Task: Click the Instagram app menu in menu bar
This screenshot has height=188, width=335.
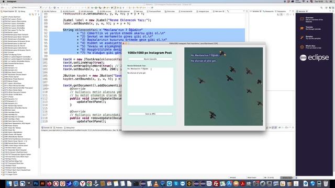Action: tap(12, 1)
